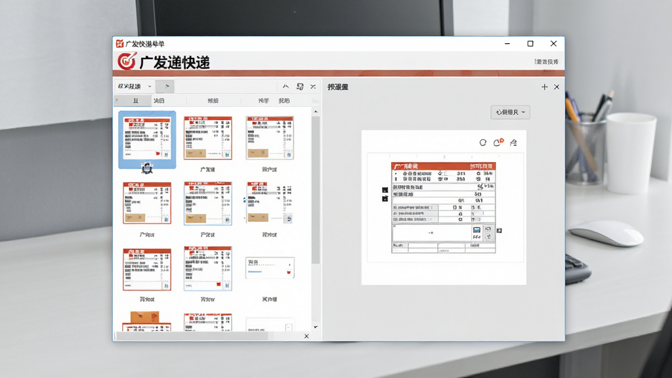
Task: Choose the third row leftmost red-bordered template
Action: click(147, 269)
